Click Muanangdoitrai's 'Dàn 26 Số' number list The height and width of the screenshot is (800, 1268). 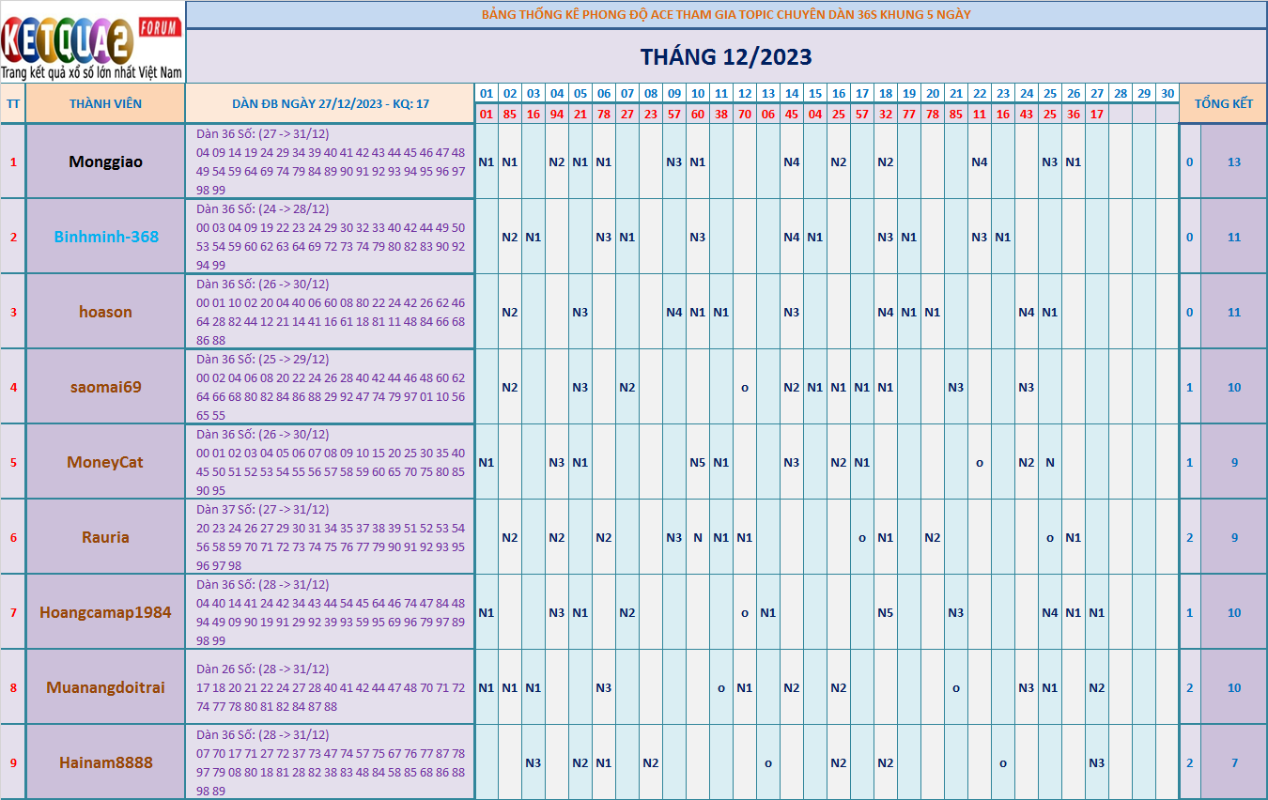(x=330, y=687)
